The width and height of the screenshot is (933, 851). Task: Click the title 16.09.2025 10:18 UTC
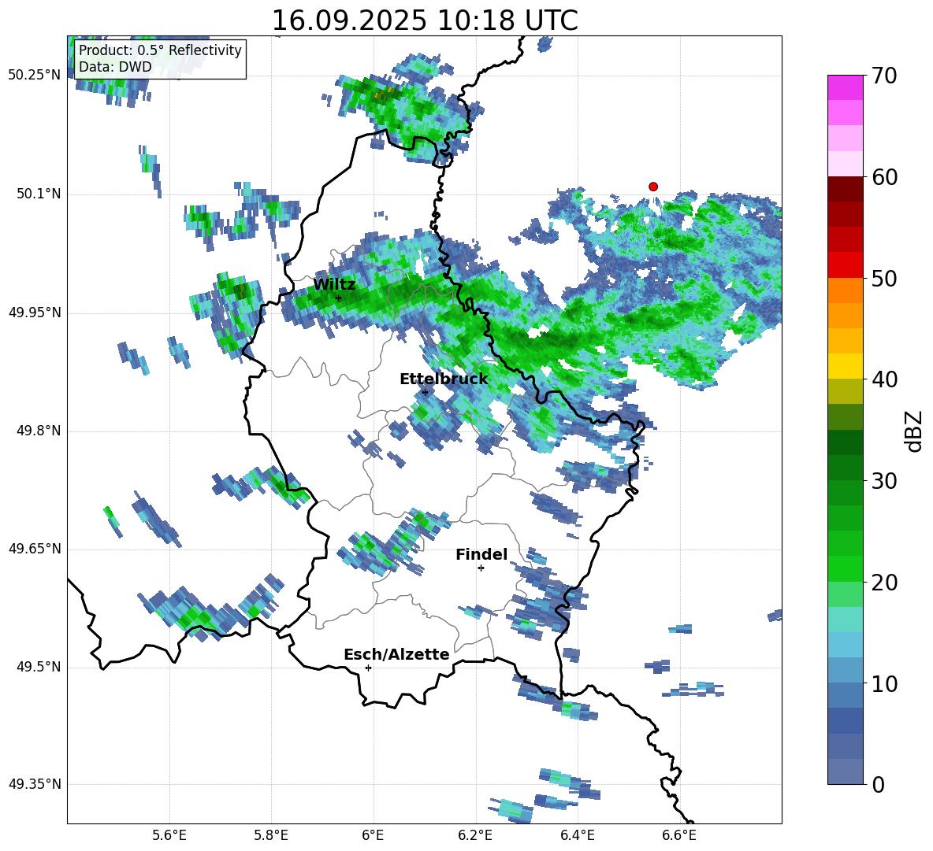tap(425, 20)
